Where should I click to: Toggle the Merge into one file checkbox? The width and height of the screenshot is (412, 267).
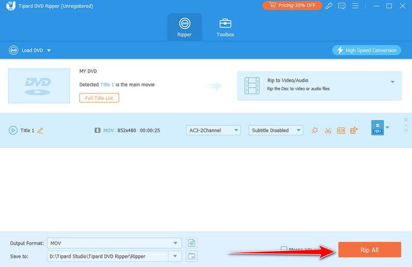(x=284, y=250)
